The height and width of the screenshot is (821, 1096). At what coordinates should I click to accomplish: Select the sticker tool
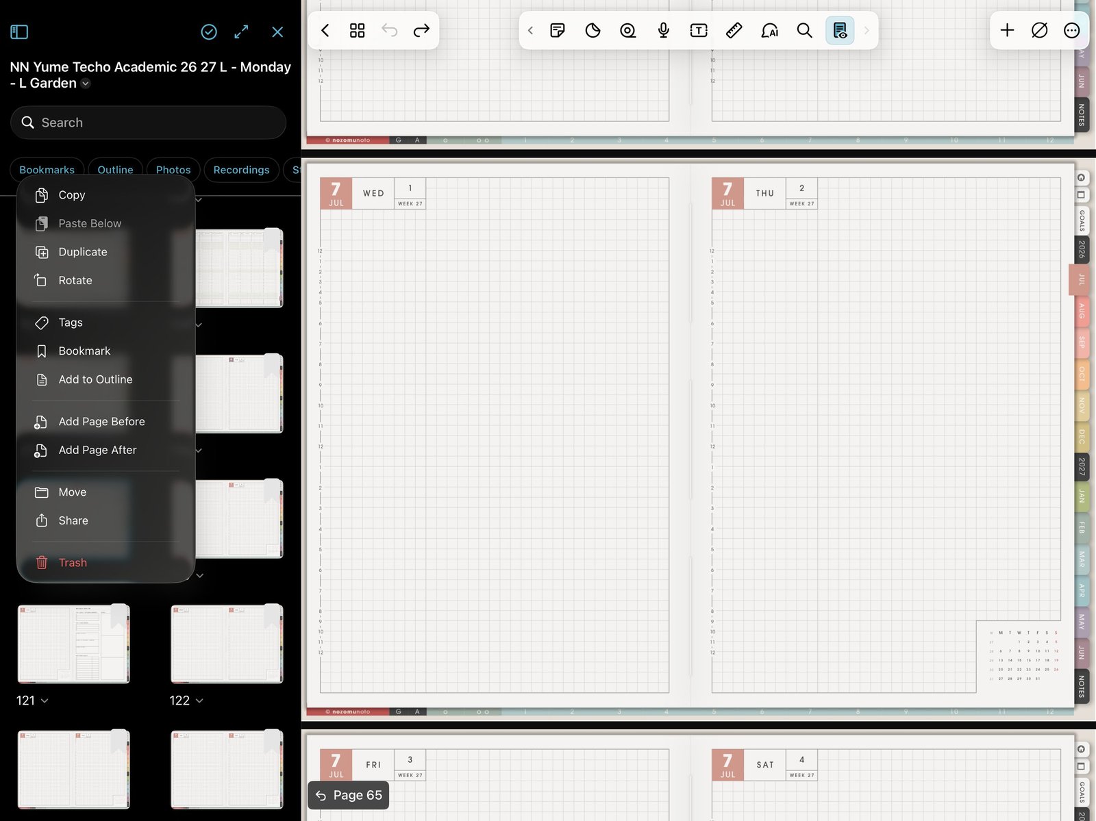pyautogui.click(x=593, y=30)
